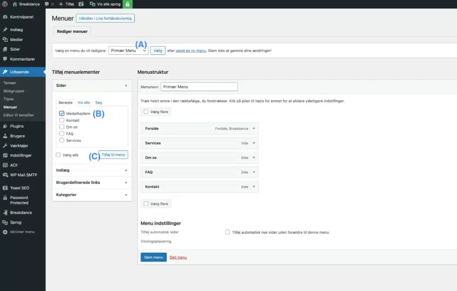Enable automatic adding of new top-level pages
This screenshot has height=291, width=457.
point(228,232)
